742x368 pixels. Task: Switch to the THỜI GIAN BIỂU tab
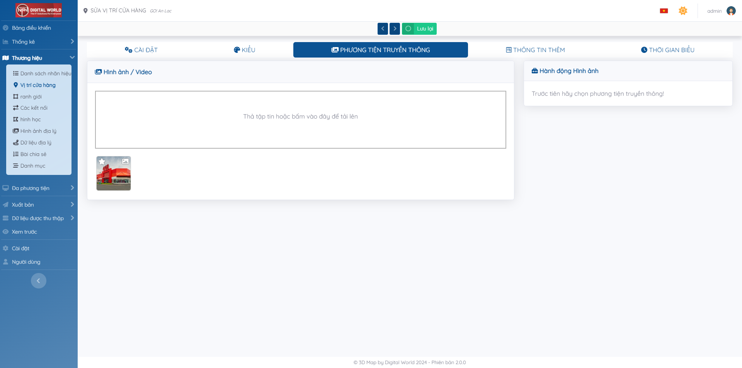pyautogui.click(x=667, y=50)
